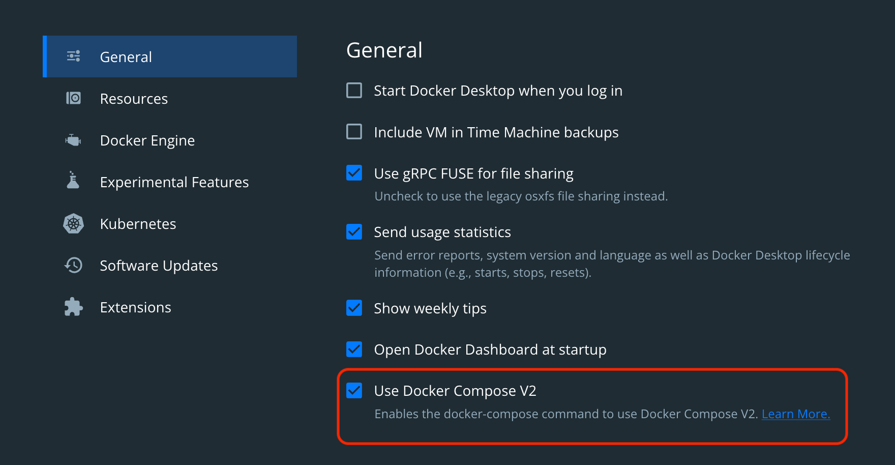The image size is (895, 465).
Task: Click the 'Show weekly tips' label
Action: click(430, 308)
